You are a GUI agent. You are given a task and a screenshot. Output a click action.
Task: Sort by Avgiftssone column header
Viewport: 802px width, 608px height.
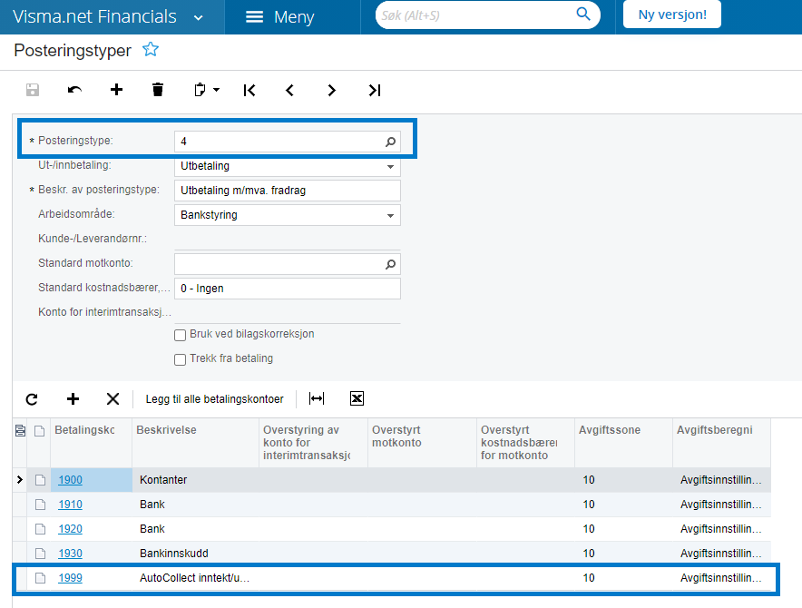(x=623, y=443)
